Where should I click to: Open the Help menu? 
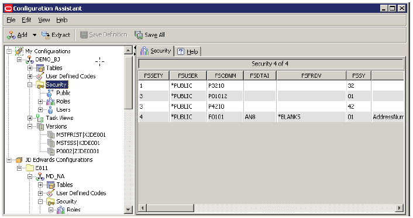click(62, 20)
